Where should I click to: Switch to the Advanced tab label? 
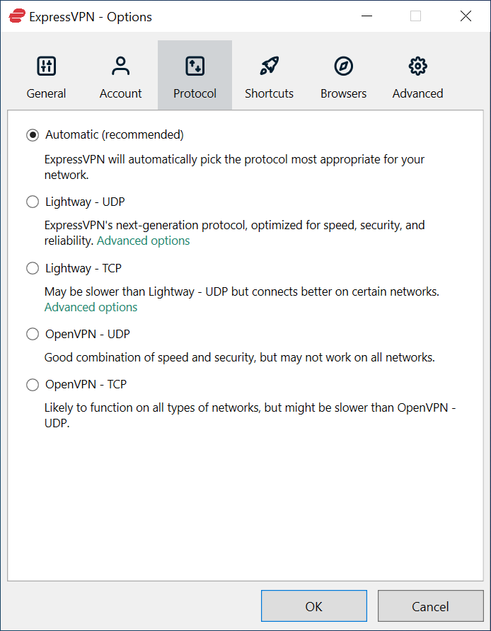click(417, 93)
